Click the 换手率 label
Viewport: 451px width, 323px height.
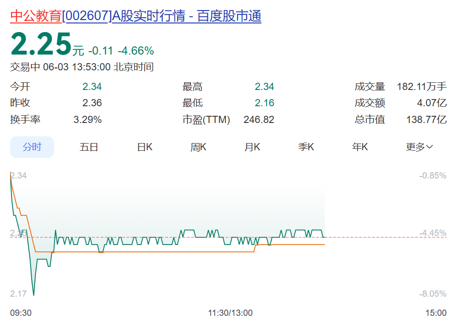pos(25,120)
